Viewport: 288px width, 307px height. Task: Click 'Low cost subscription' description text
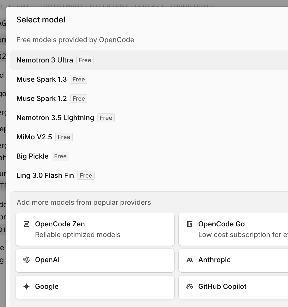pyautogui.click(x=243, y=235)
